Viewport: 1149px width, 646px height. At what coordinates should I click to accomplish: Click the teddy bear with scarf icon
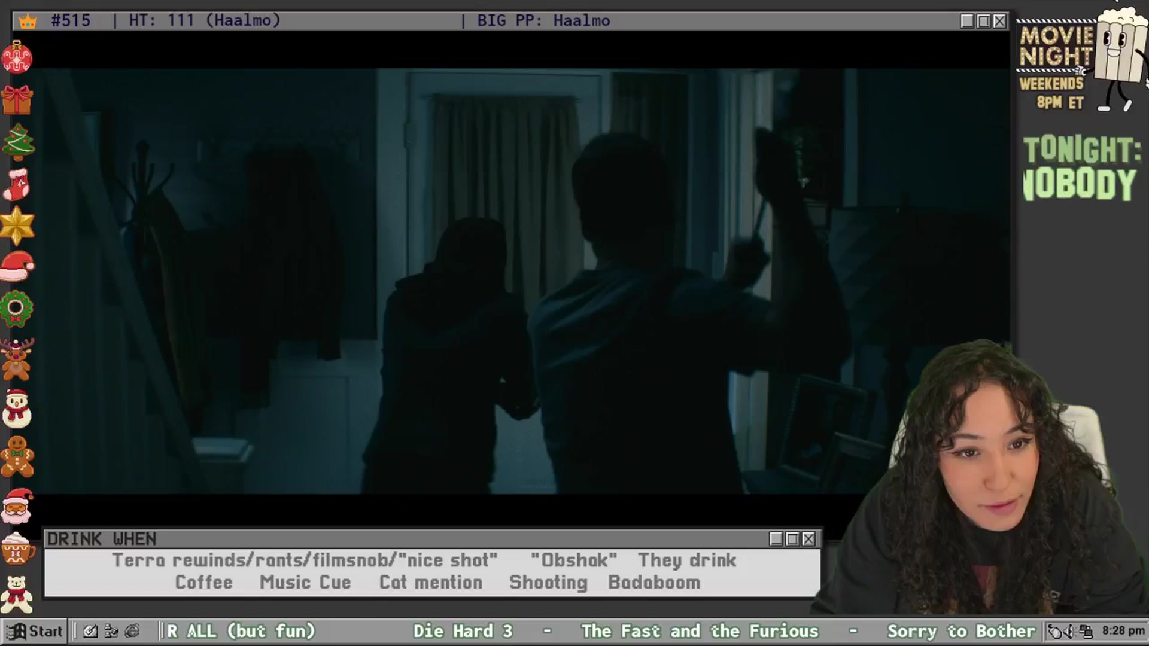pos(17,594)
